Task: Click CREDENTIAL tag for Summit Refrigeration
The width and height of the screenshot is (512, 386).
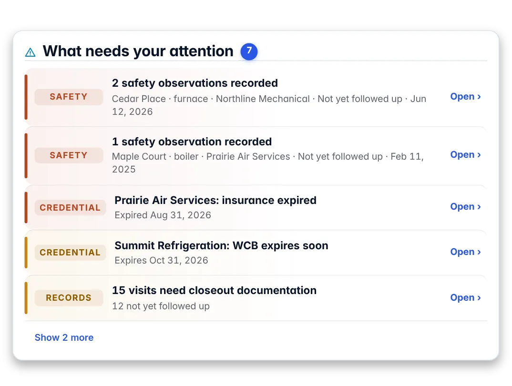Action: 70,253
